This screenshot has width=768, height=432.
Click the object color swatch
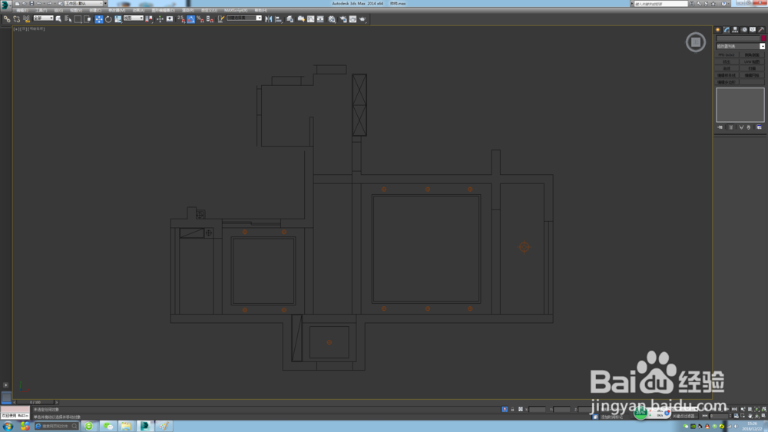pos(763,38)
